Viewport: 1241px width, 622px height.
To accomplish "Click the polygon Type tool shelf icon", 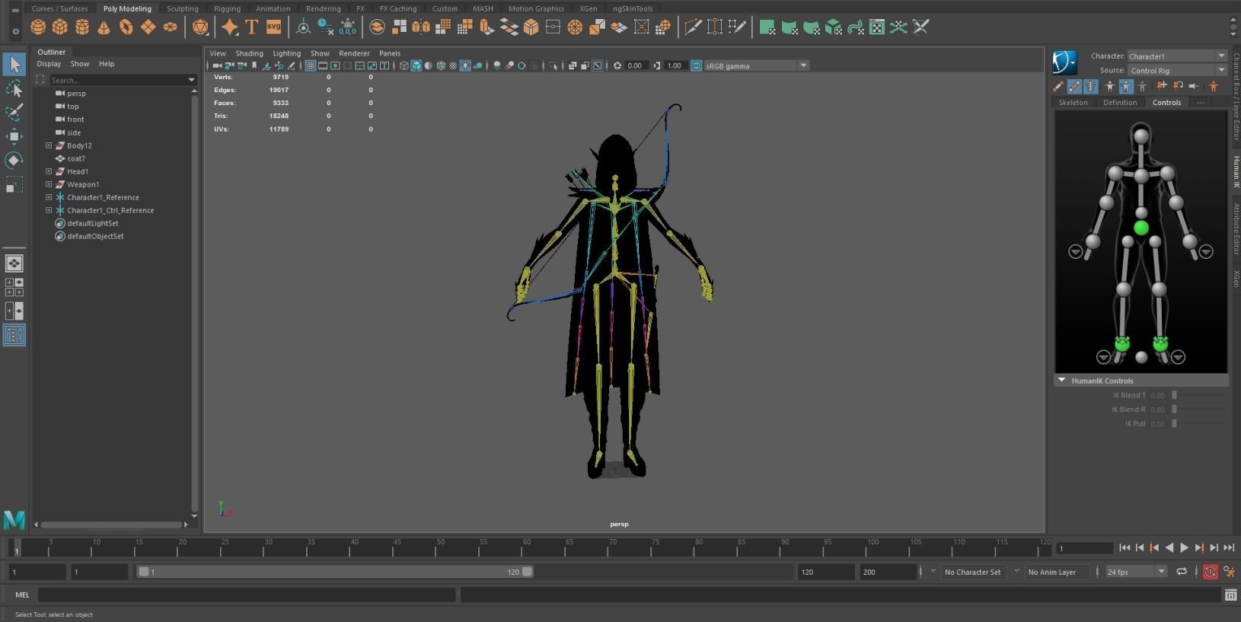I will pyautogui.click(x=251, y=27).
